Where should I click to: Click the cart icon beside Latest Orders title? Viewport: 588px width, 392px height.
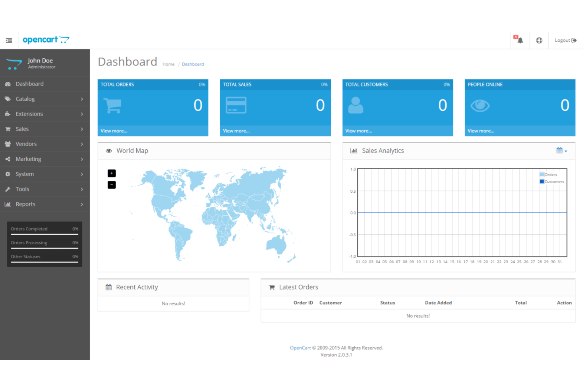click(272, 287)
